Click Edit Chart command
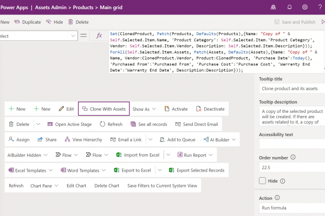The width and height of the screenshot is (325, 216). 76,186
